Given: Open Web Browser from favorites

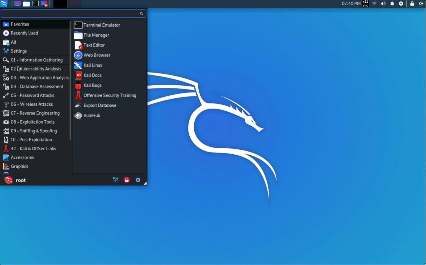Looking at the screenshot, I should [x=97, y=55].
